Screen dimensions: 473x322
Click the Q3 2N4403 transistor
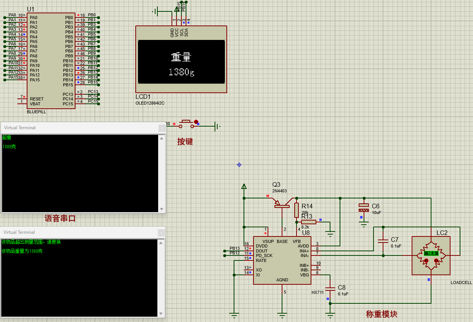(x=282, y=204)
